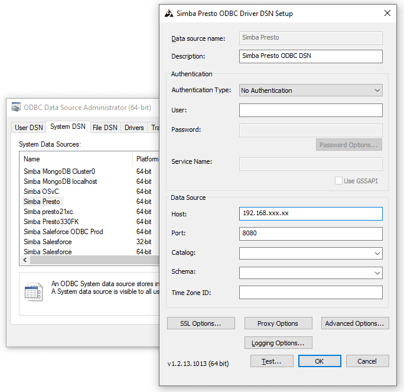This screenshot has height=392, width=404.
Task: Select Simba Saleforce ODBC Prod row
Action: (63, 232)
